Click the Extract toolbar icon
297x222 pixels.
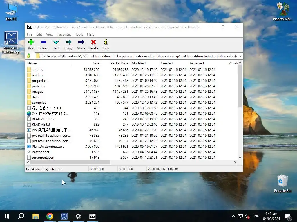[x=44, y=42]
